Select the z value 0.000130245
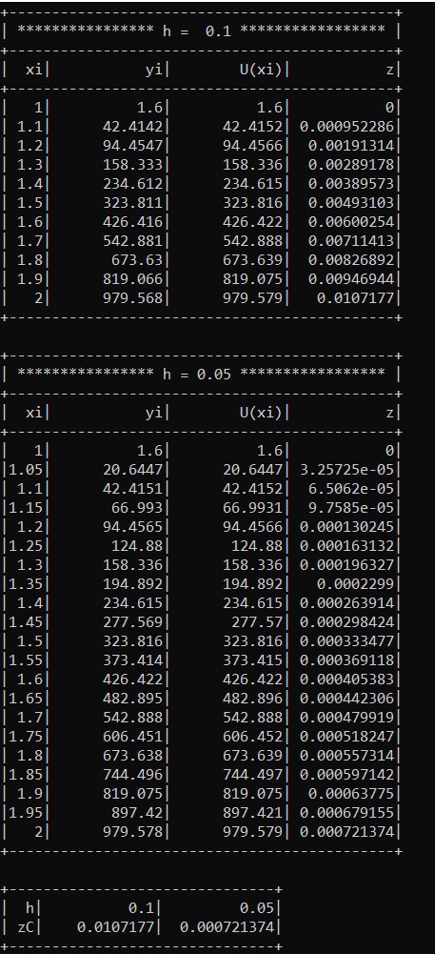This screenshot has height=954, width=435. tap(347, 526)
